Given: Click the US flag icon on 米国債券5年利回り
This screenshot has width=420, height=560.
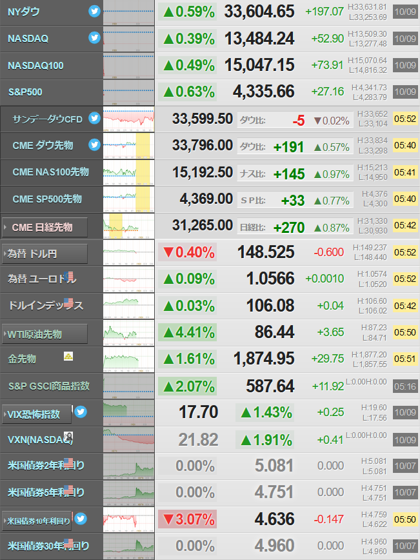Looking at the screenshot, I should (x=68, y=490).
